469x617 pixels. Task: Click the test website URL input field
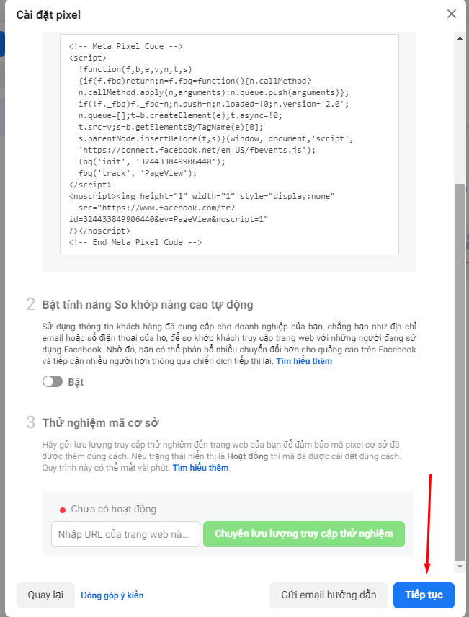tap(125, 534)
